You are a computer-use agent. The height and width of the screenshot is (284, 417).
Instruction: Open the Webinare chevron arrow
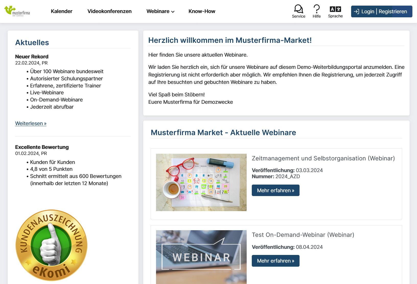173,12
